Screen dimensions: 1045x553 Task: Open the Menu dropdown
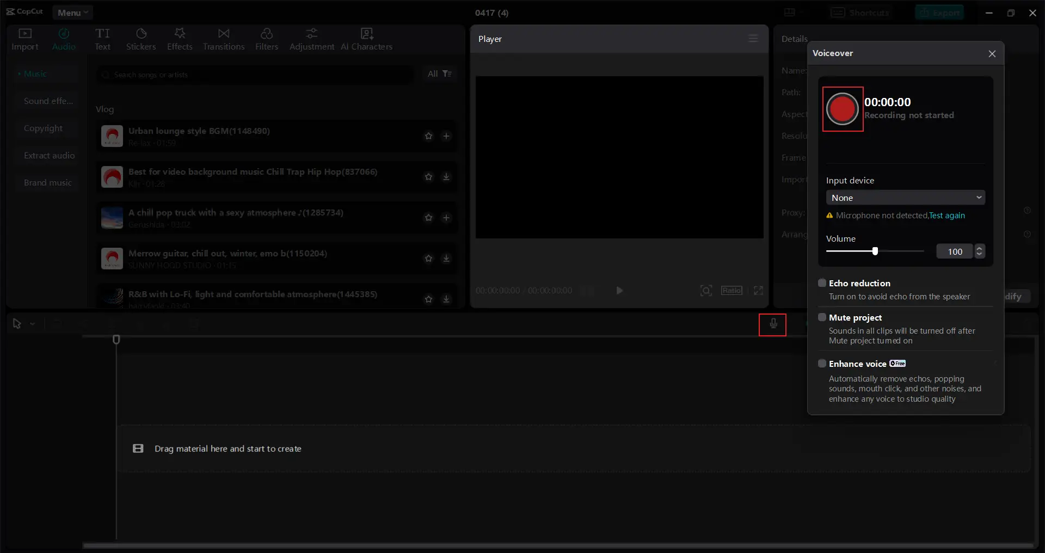coord(72,12)
